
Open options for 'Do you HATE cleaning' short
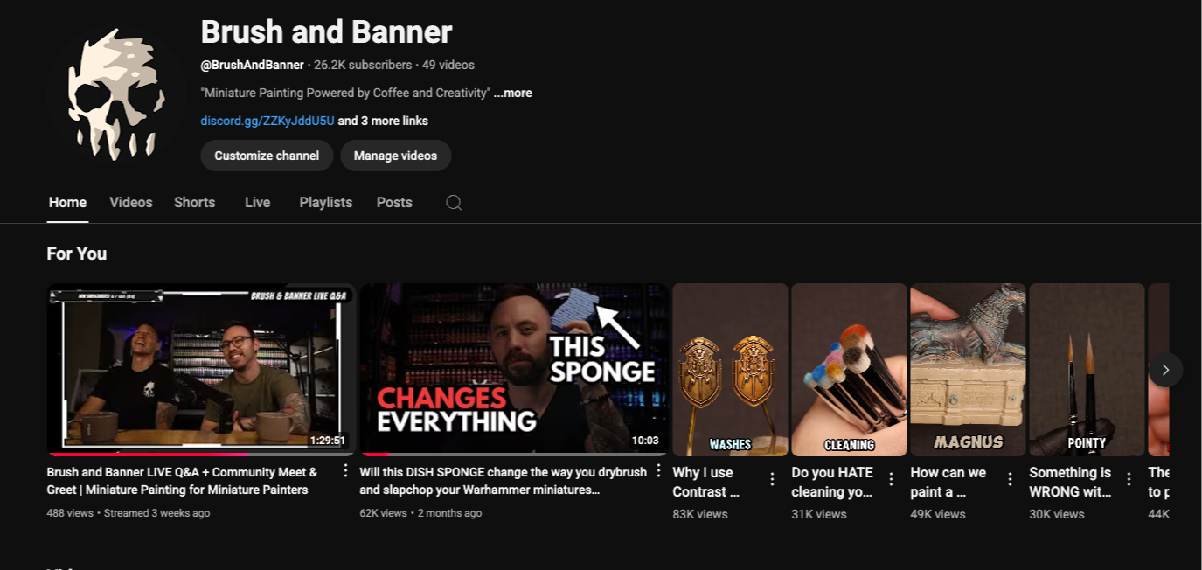point(891,479)
